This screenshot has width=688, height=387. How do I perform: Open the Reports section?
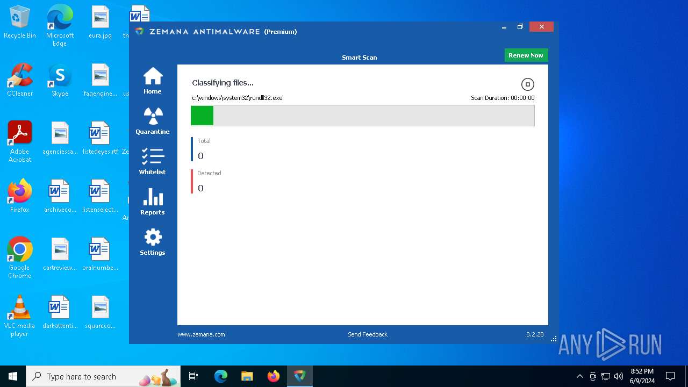(x=153, y=202)
